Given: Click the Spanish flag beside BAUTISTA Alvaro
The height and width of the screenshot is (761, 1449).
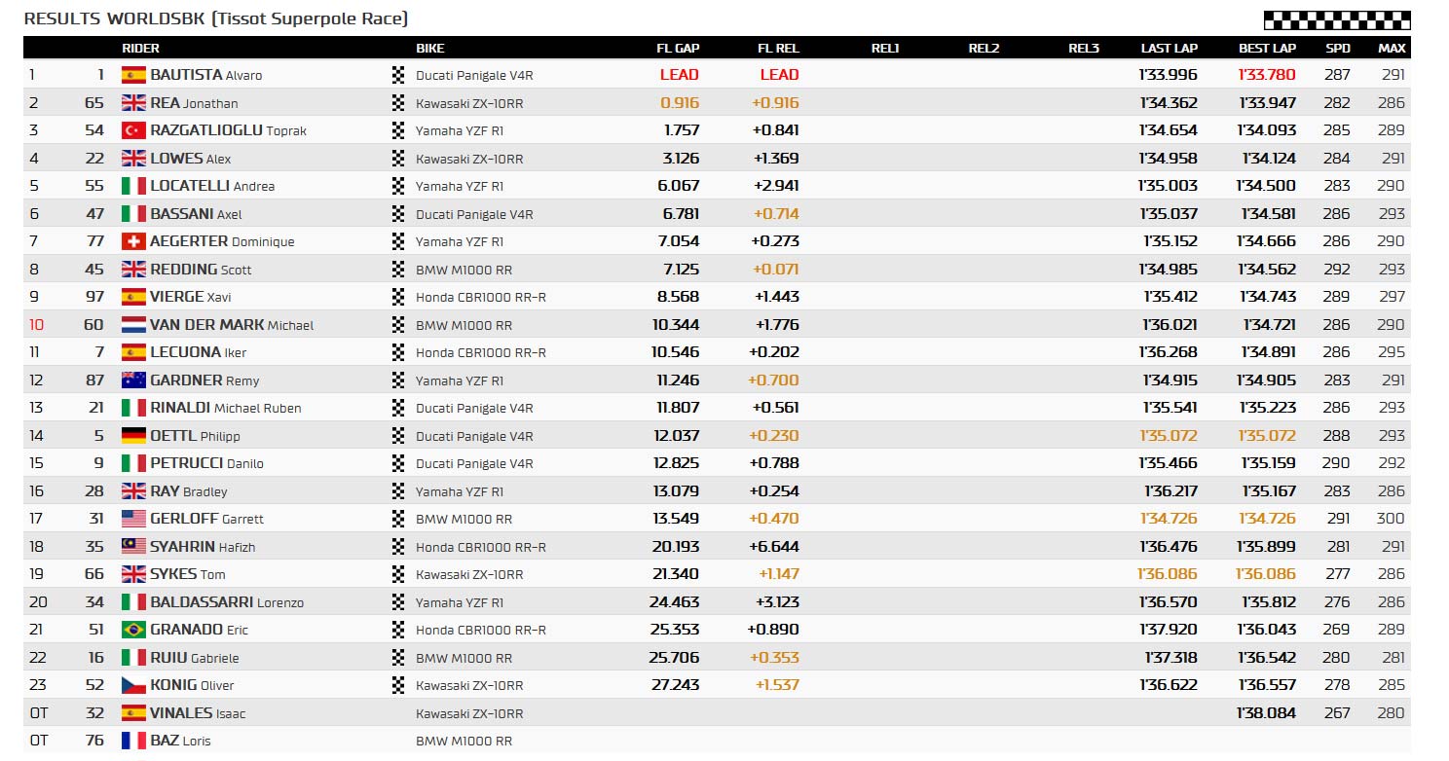Looking at the screenshot, I should (x=133, y=75).
